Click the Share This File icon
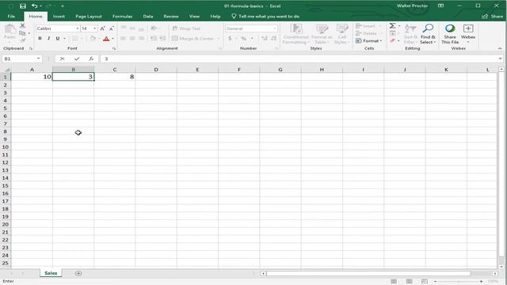 (450, 28)
